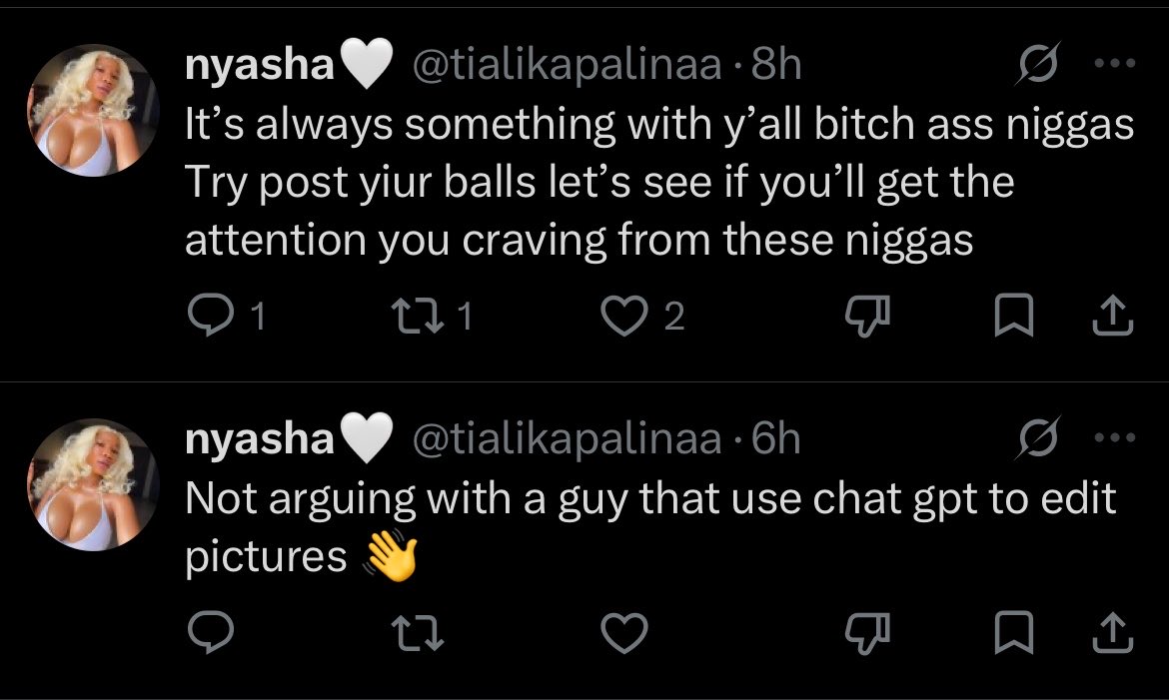
Task: Share the chat gpt tweet
Action: 1112,632
